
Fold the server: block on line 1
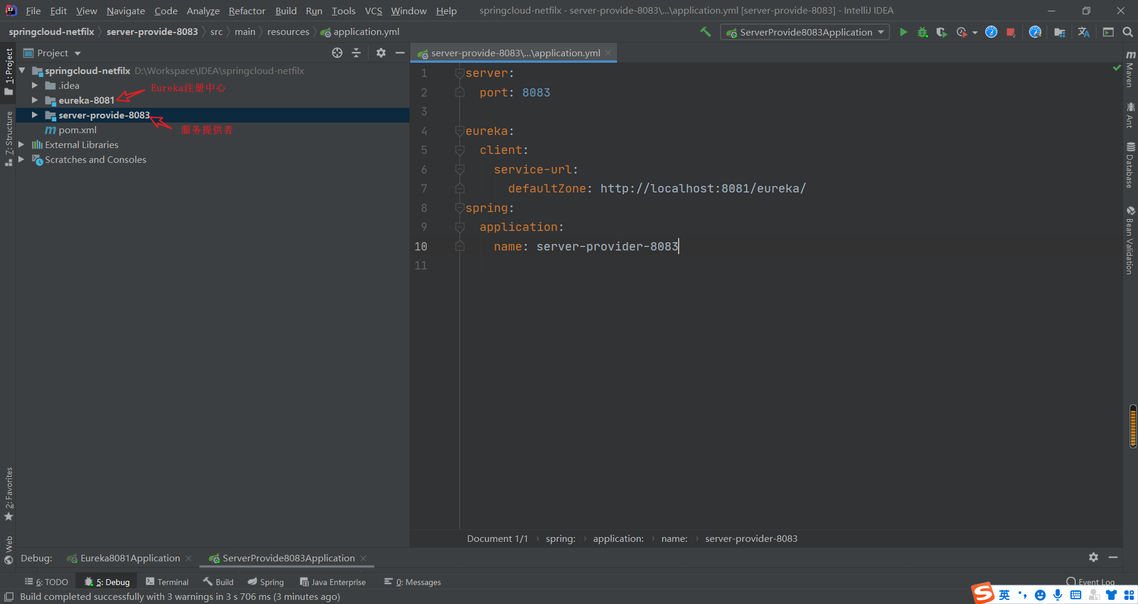(x=459, y=73)
